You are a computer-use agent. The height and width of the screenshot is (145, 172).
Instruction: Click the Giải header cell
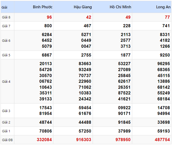click(x=4, y=7)
